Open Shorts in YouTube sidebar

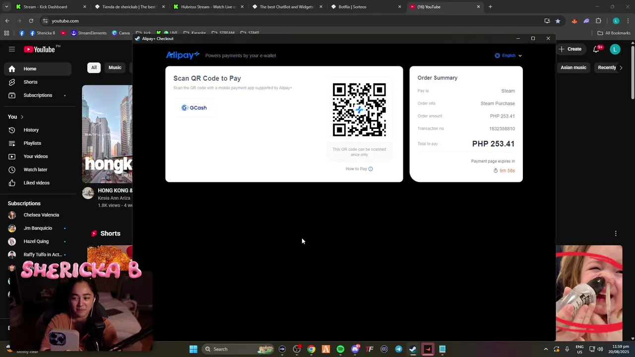click(x=38, y=82)
